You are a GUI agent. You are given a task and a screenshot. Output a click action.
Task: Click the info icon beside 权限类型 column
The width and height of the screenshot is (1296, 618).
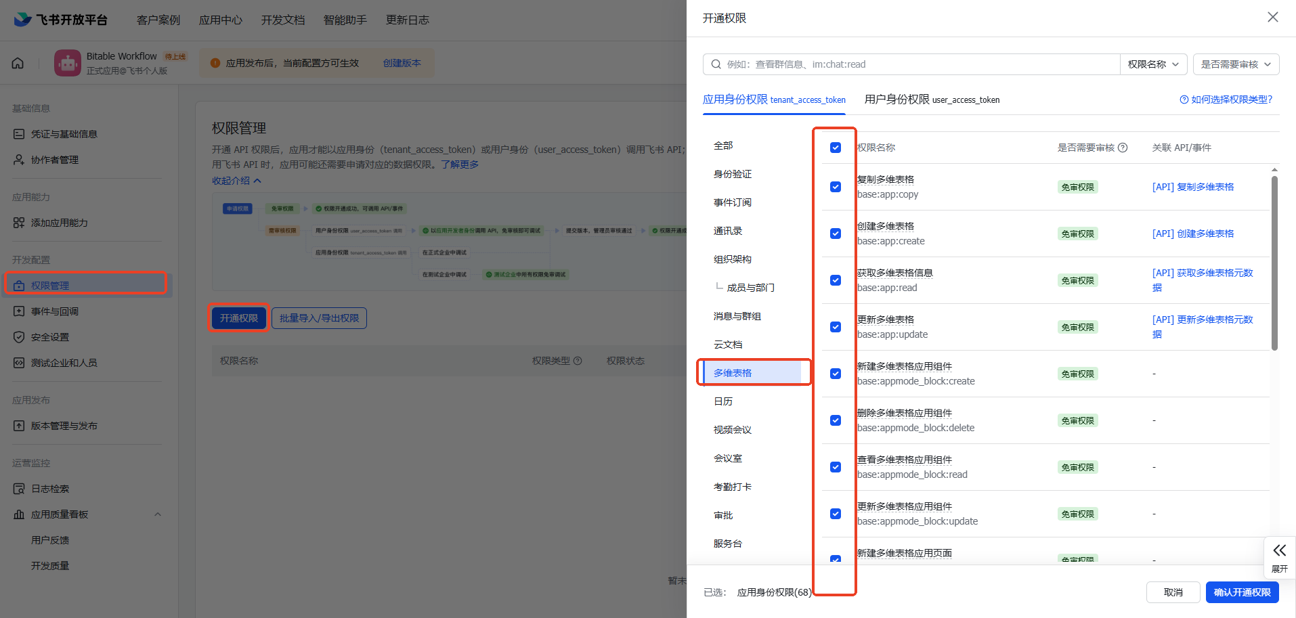point(578,361)
